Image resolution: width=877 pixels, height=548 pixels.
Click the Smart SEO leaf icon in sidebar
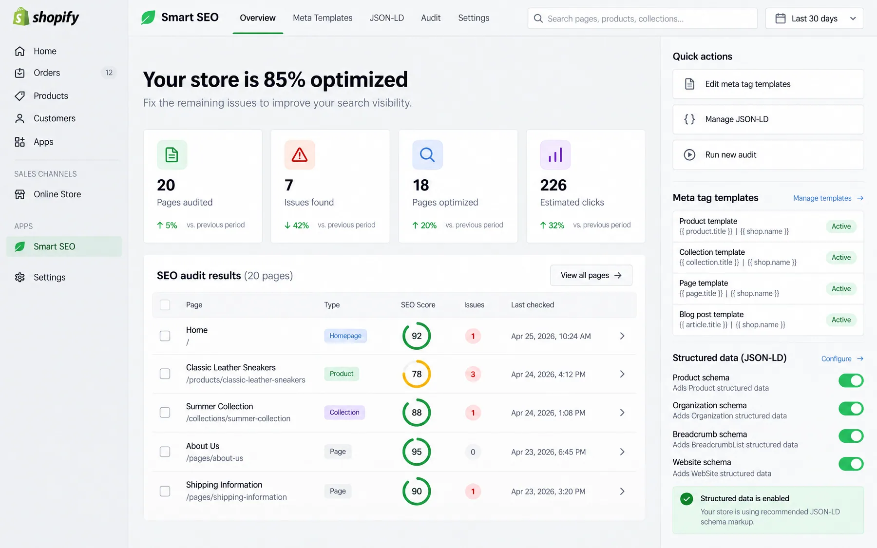pyautogui.click(x=19, y=246)
